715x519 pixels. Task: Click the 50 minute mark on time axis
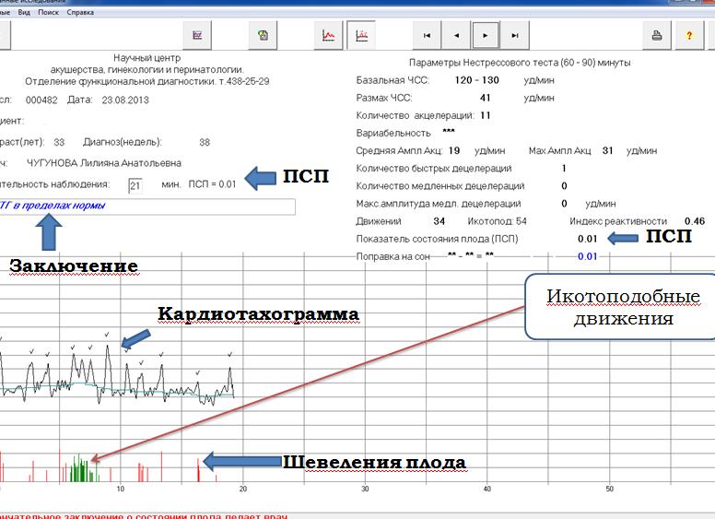pos(609,489)
